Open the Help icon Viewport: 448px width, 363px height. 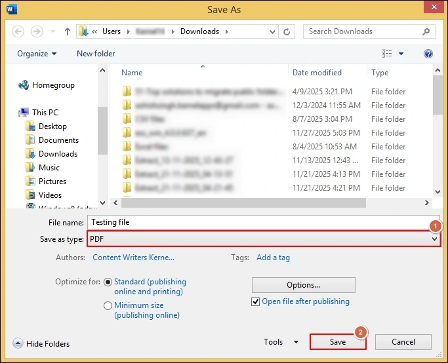click(x=428, y=54)
